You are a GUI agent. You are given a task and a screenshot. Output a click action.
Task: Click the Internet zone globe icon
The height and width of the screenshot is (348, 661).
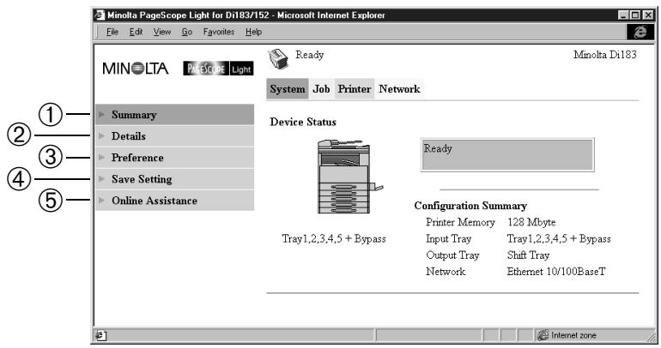coord(543,335)
